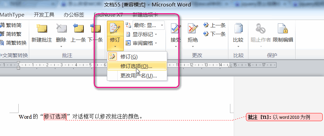The width and height of the screenshot is (324, 136).
Task: Go to next comment 下一条 in 批注 group
Action: [95, 29]
